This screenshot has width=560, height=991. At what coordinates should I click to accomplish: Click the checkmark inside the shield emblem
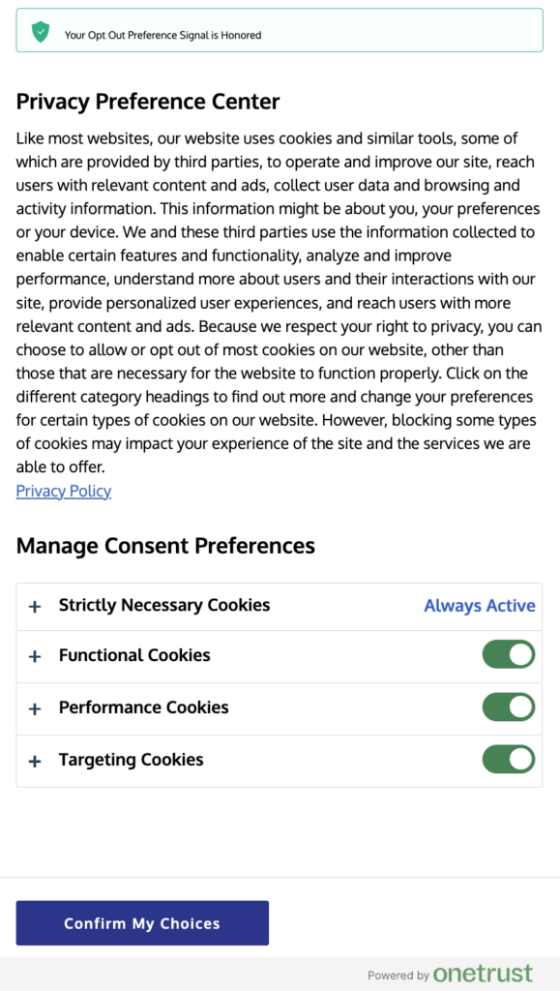[x=39, y=30]
